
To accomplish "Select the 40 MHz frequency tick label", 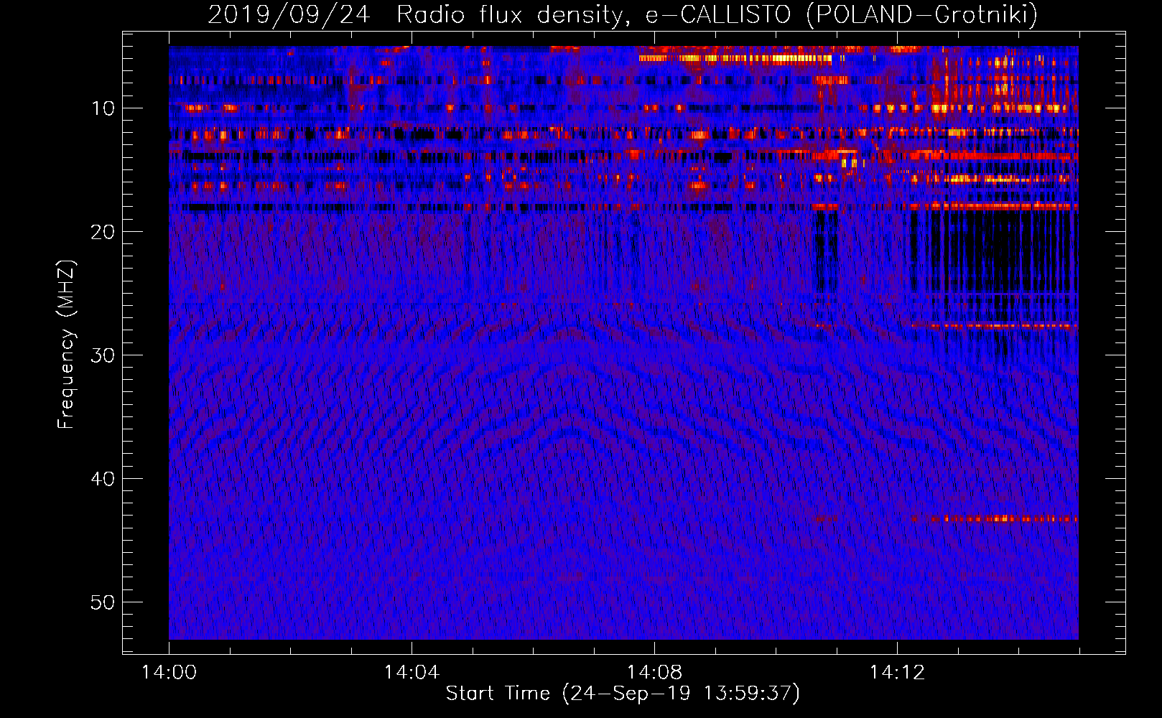I will (103, 479).
